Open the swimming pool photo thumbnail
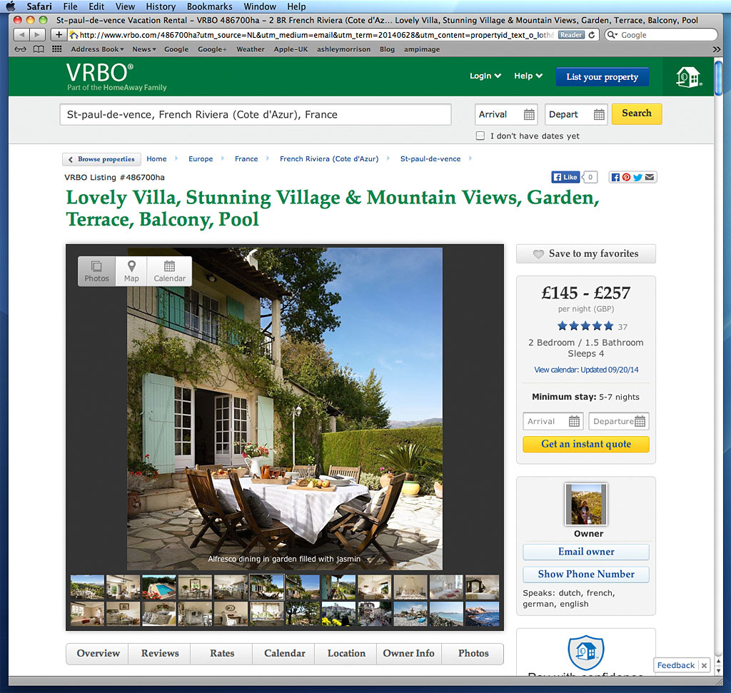Screen dimensions: 731x693 pyautogui.click(x=158, y=587)
